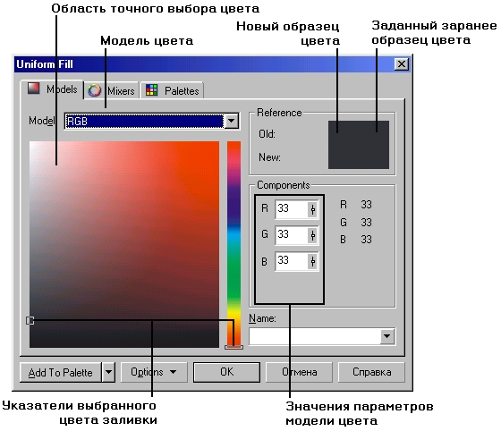Image resolution: width=501 pixels, height=431 pixels.
Task: Click the Add To Palette button
Action: [x=61, y=372]
